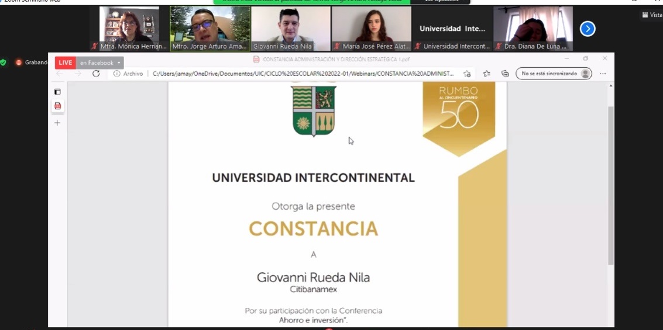The height and width of the screenshot is (330, 663).
Task: Add a new tab with plus icon
Action: pos(57,123)
